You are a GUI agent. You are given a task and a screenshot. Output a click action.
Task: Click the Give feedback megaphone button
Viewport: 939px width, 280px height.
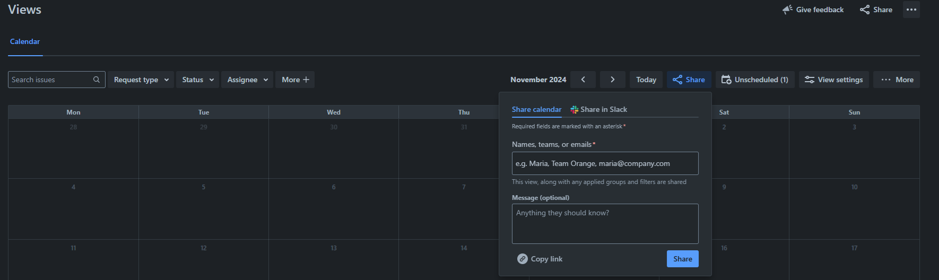click(x=813, y=10)
